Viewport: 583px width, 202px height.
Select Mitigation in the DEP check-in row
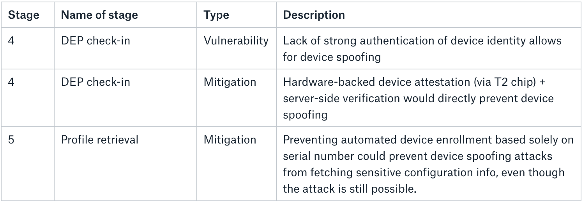point(230,82)
